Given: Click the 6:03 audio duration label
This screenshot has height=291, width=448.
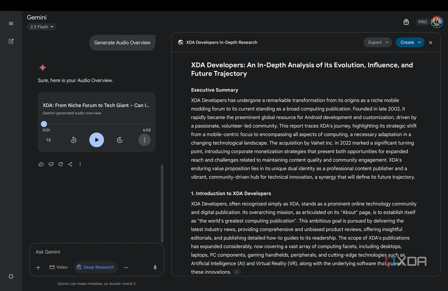Looking at the screenshot, I should coord(147,130).
